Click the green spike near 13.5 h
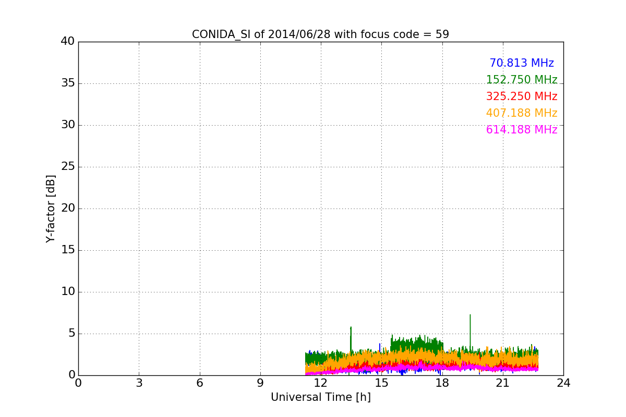This screenshot has height=417, width=626. 351,339
